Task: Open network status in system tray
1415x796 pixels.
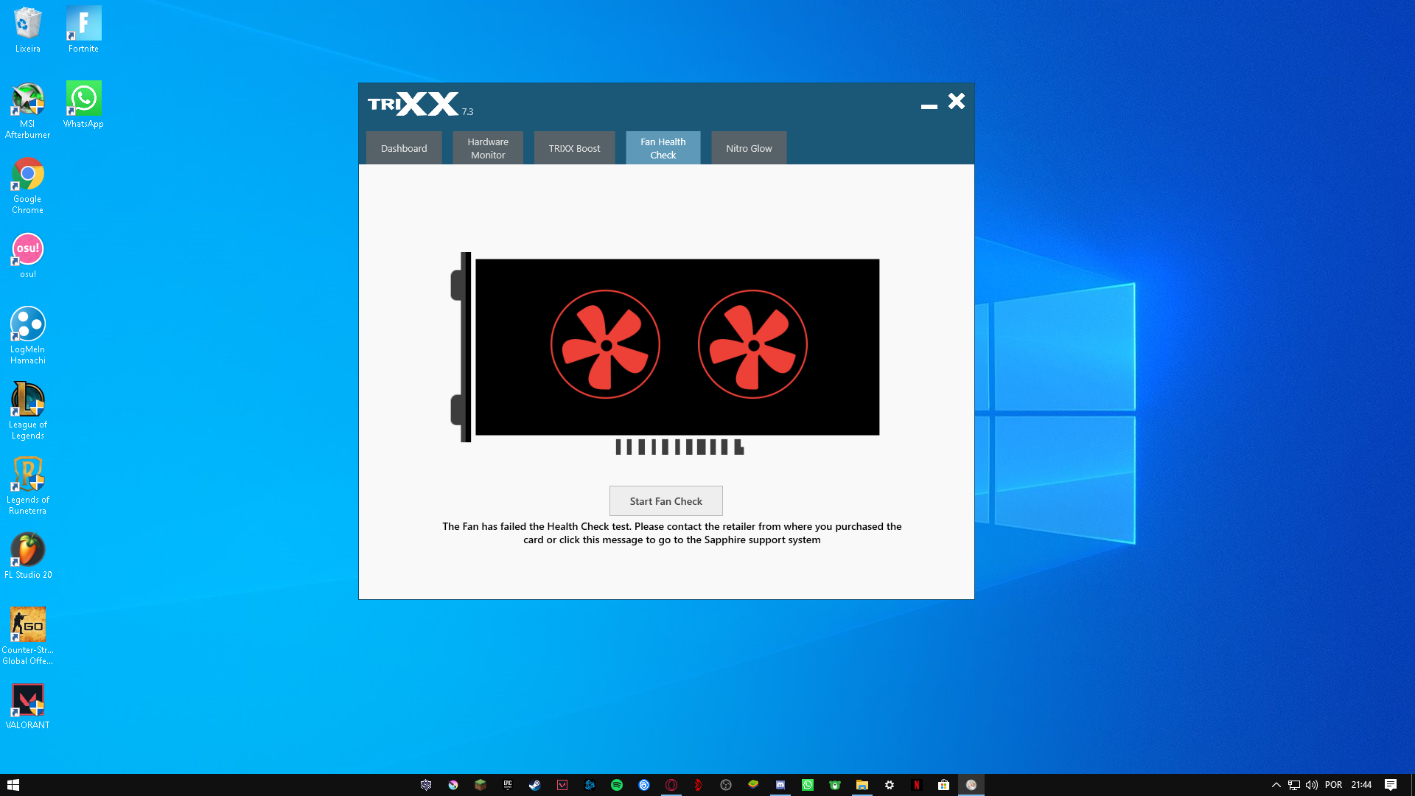Action: [x=1294, y=785]
